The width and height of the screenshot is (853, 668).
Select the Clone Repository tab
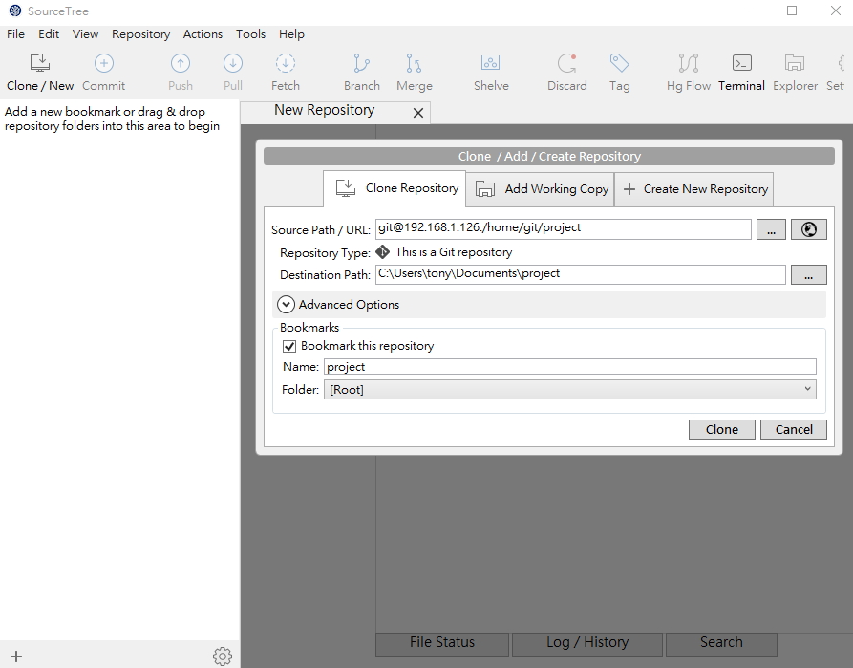click(395, 188)
